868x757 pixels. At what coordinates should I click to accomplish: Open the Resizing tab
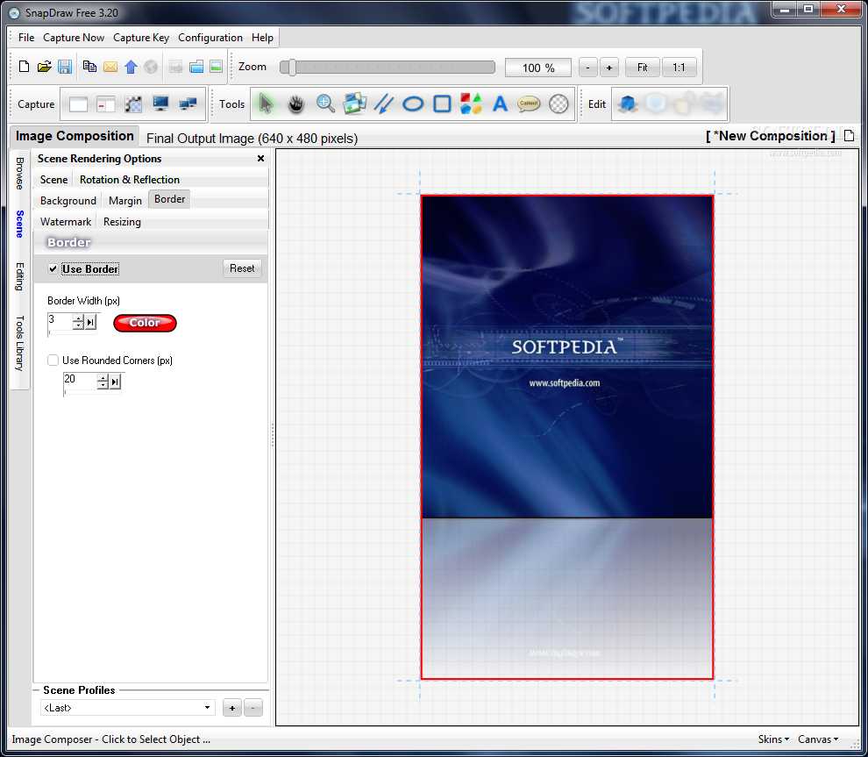click(123, 222)
